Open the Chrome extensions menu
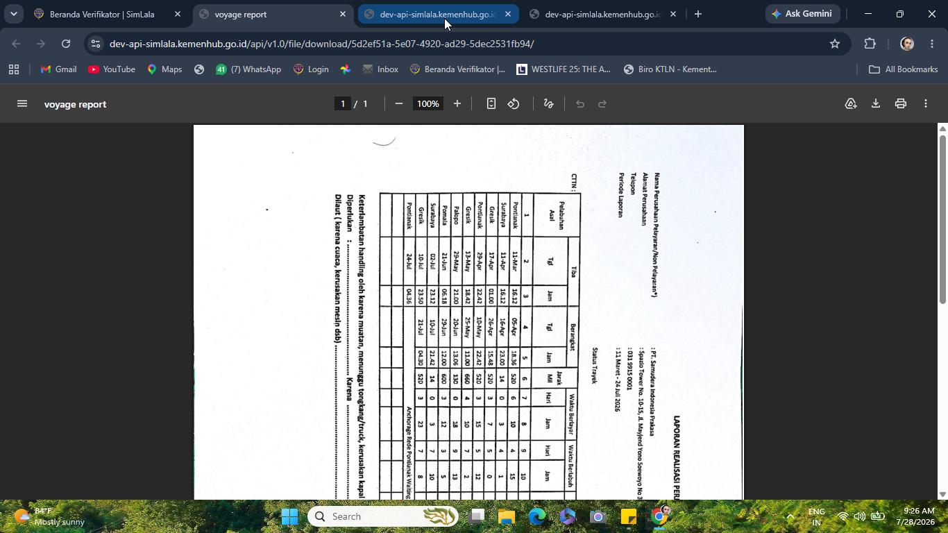 [870, 44]
